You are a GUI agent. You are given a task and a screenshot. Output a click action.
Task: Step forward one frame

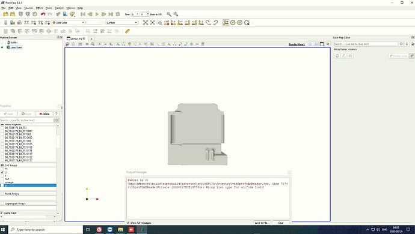coord(103,14)
